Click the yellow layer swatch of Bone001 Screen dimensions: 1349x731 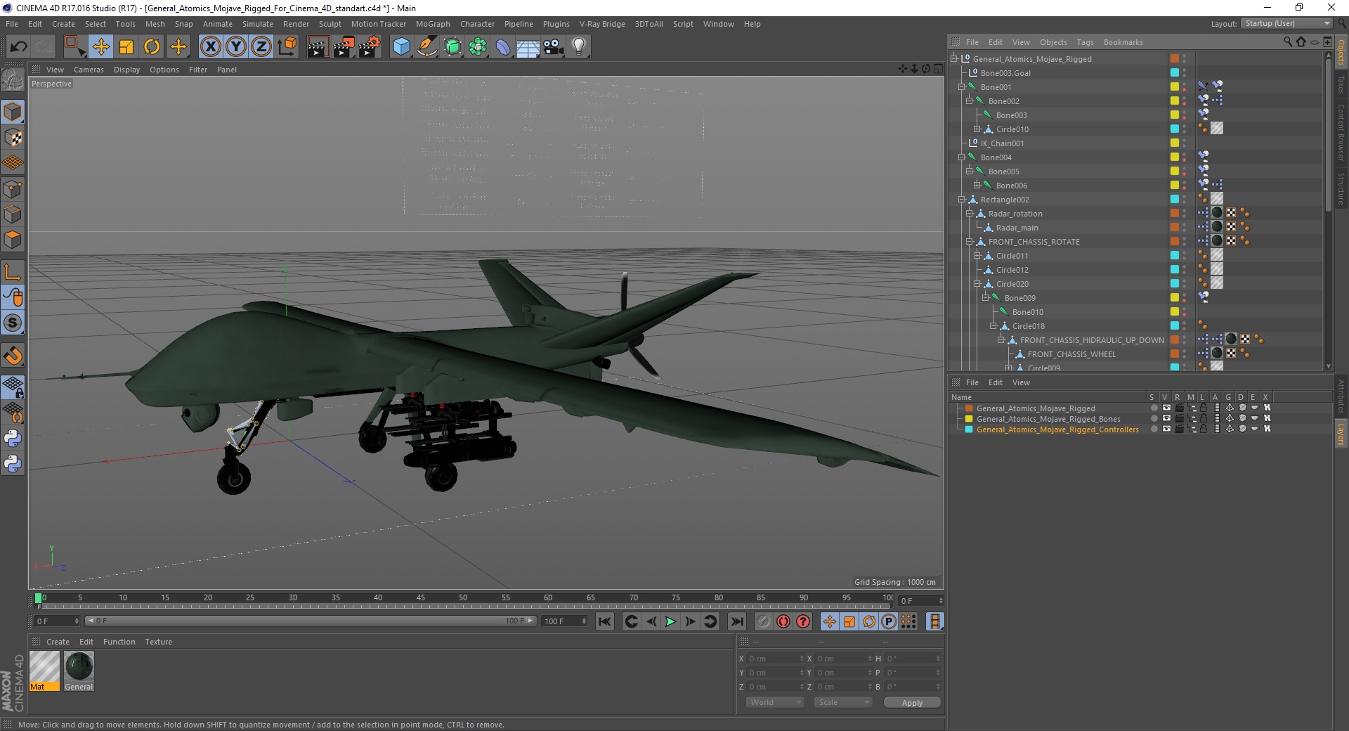tap(1174, 86)
